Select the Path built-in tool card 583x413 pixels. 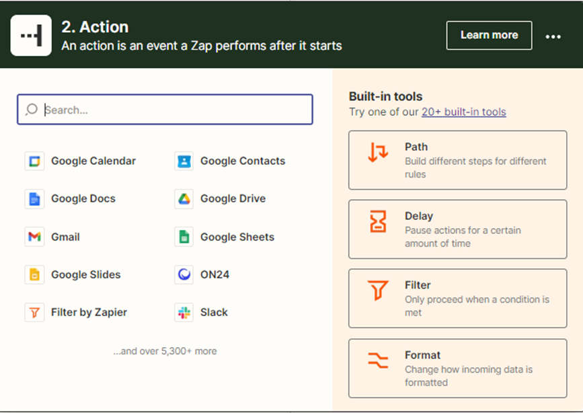tap(458, 160)
